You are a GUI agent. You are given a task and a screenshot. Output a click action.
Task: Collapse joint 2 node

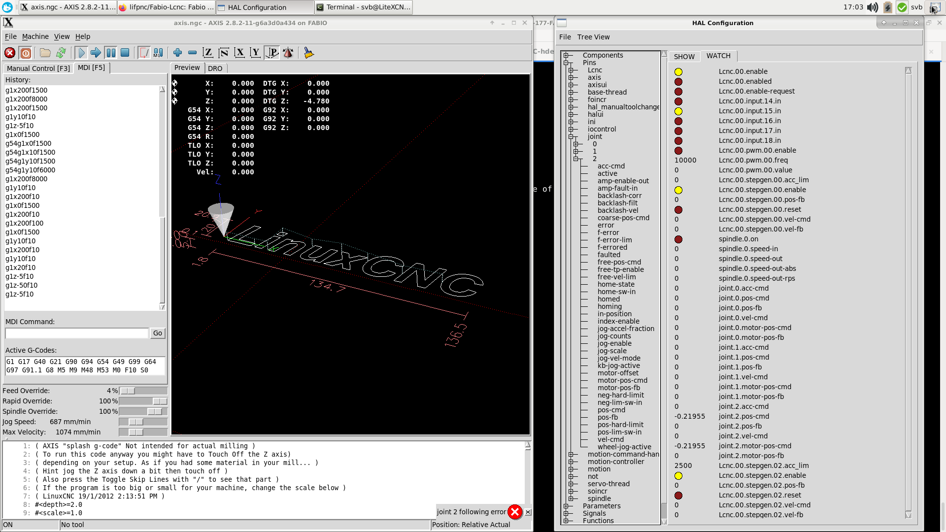(576, 159)
